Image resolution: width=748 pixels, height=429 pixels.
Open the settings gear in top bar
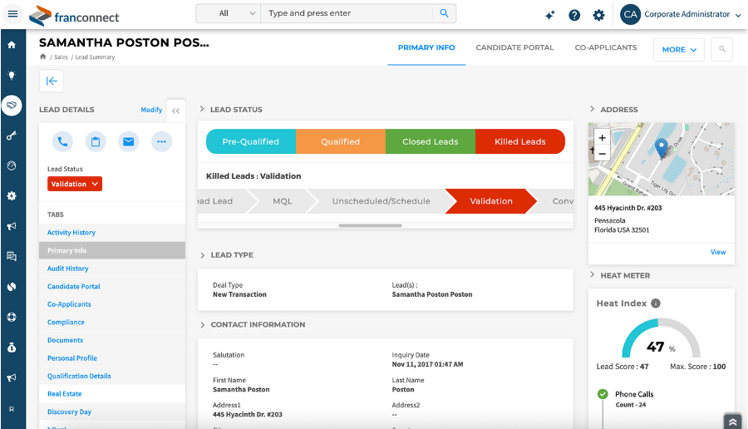click(598, 15)
